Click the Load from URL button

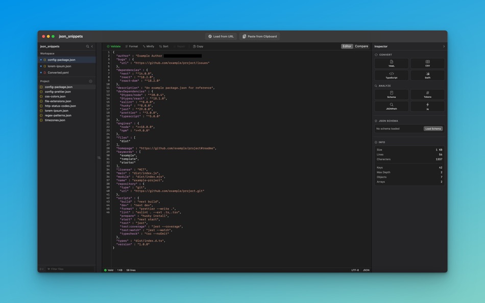tap(220, 36)
